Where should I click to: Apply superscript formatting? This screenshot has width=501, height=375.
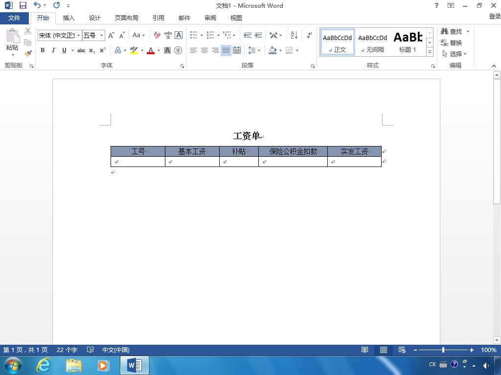coord(103,50)
